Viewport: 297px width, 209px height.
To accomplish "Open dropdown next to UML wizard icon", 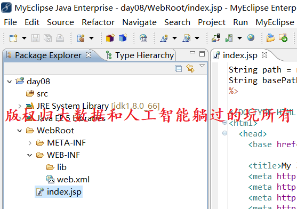I will (174, 38).
